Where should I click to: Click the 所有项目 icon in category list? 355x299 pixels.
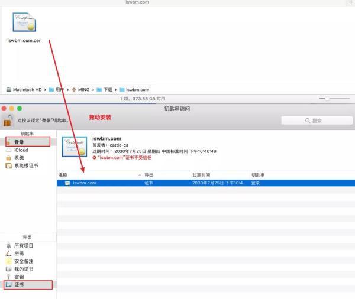click(9, 246)
